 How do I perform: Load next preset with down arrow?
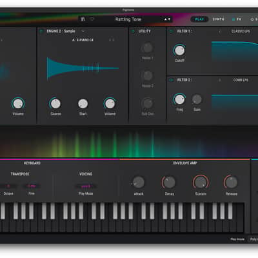pyautogui.click(x=169, y=19)
